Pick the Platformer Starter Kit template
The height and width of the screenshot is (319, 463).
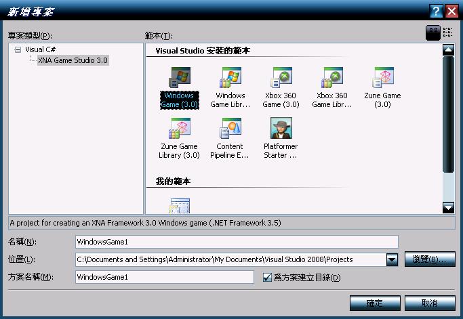pos(281,128)
